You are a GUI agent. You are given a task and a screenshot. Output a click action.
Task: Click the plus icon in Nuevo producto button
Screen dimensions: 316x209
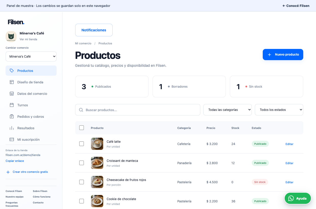269,55
